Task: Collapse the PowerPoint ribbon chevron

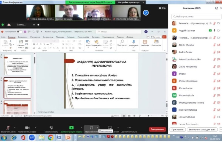Action: [165, 51]
